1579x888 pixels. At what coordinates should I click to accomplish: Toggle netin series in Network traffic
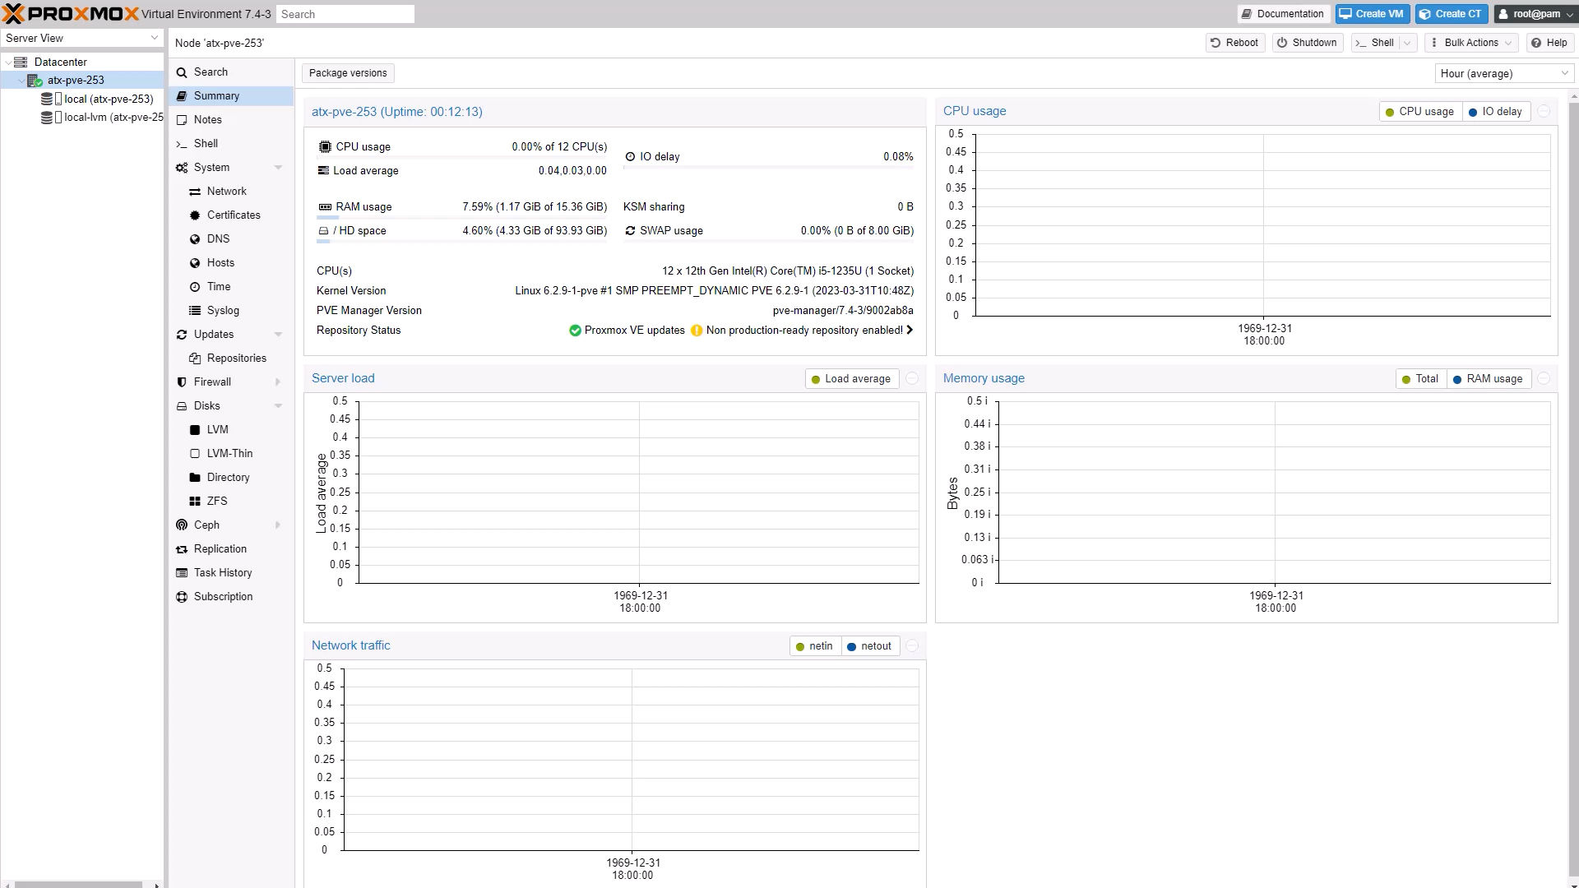tap(814, 646)
